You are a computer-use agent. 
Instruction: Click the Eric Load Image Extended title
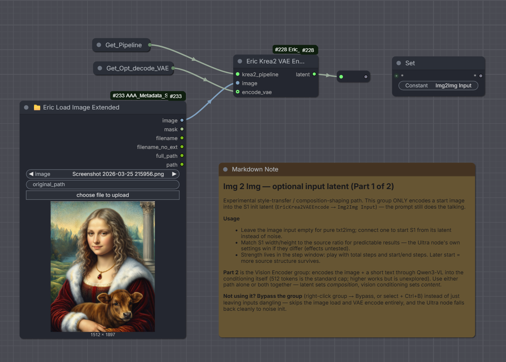(x=81, y=107)
